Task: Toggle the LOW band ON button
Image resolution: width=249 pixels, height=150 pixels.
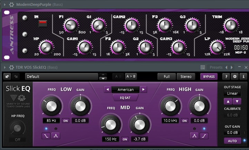Action: point(66,121)
